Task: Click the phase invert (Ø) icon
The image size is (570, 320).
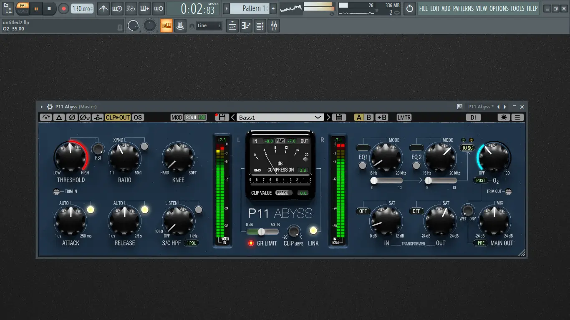Action: point(71,117)
